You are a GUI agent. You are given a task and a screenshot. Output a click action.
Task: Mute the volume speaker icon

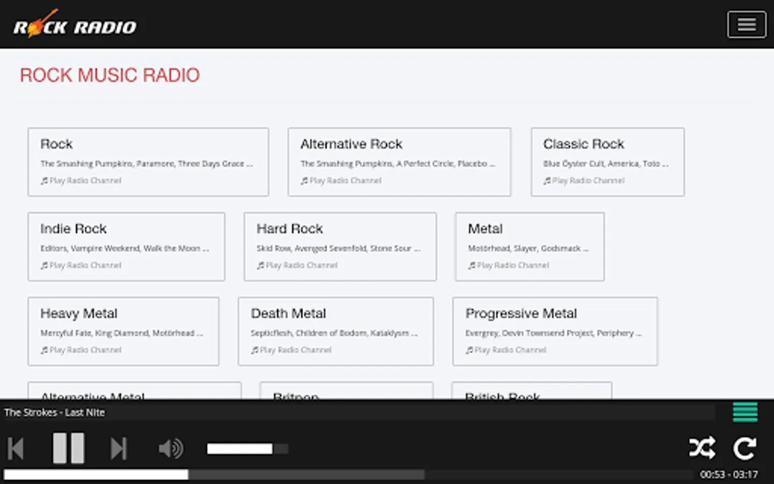171,449
